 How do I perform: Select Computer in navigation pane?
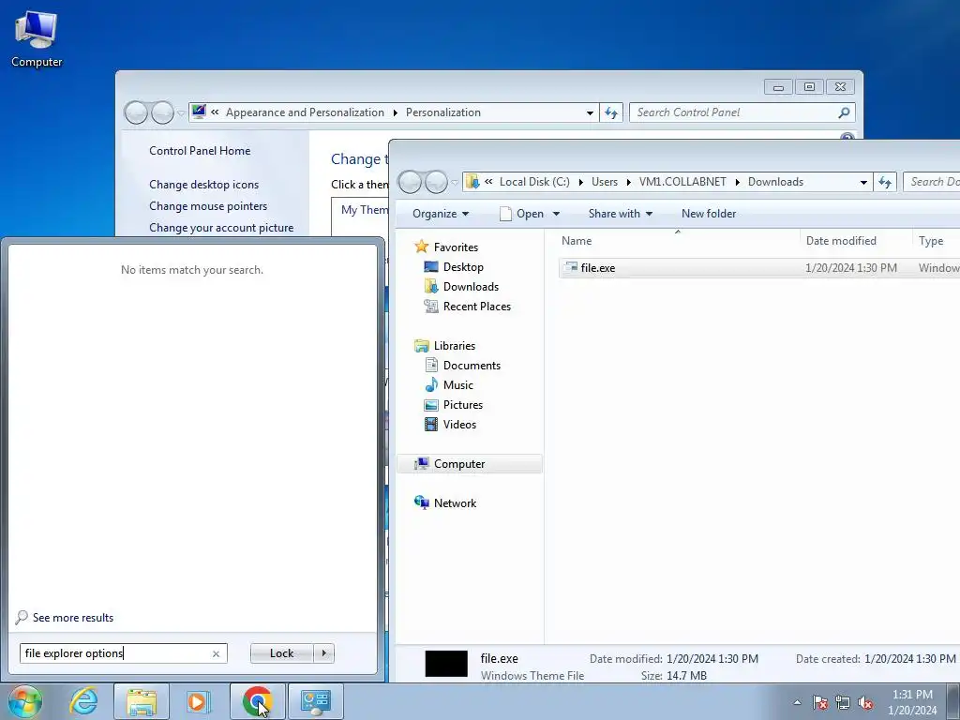(470, 463)
